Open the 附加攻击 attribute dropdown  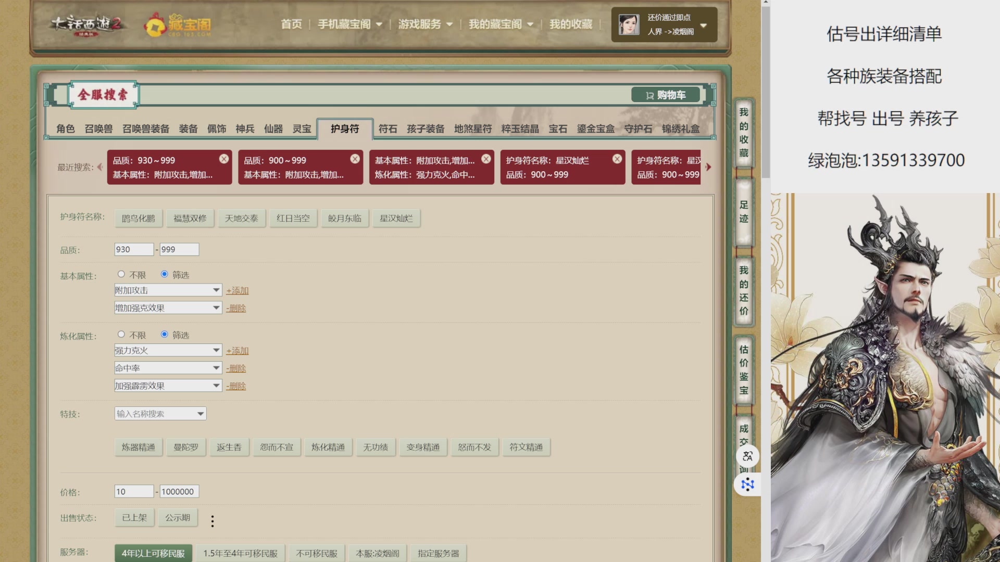[168, 290]
